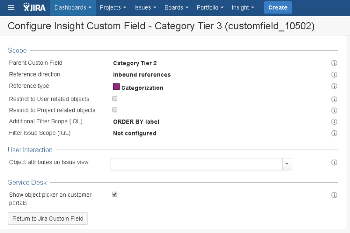350x233 pixels.
Task: Expand Object attributes dropdown arrow
Action: pyautogui.click(x=287, y=164)
